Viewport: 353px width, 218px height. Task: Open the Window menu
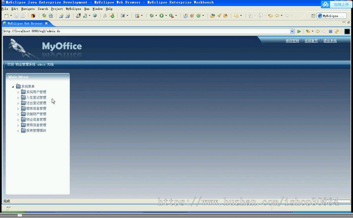[x=98, y=9]
